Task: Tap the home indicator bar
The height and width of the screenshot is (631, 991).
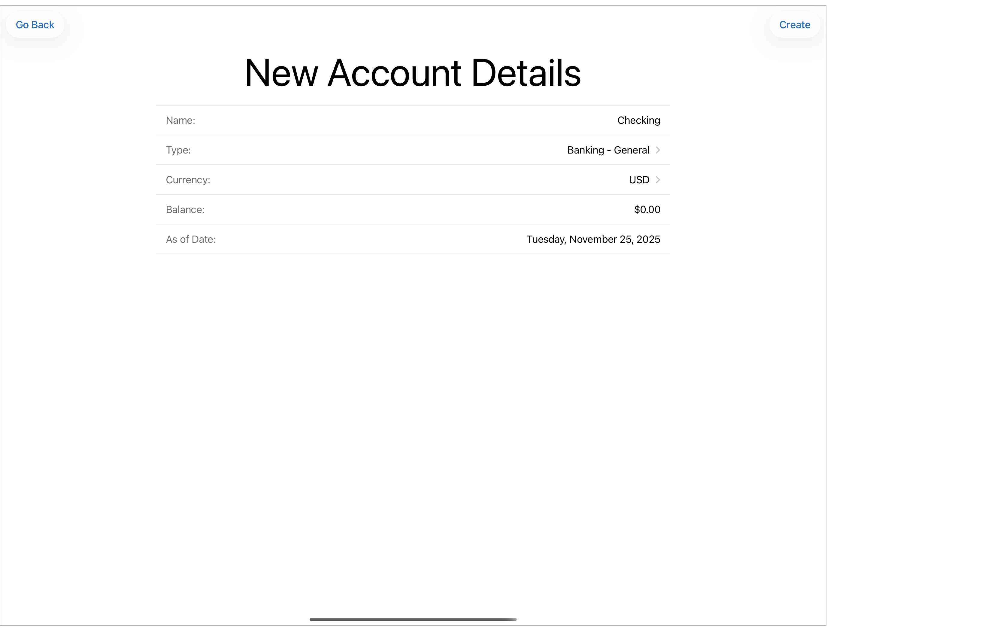Action: (x=413, y=619)
